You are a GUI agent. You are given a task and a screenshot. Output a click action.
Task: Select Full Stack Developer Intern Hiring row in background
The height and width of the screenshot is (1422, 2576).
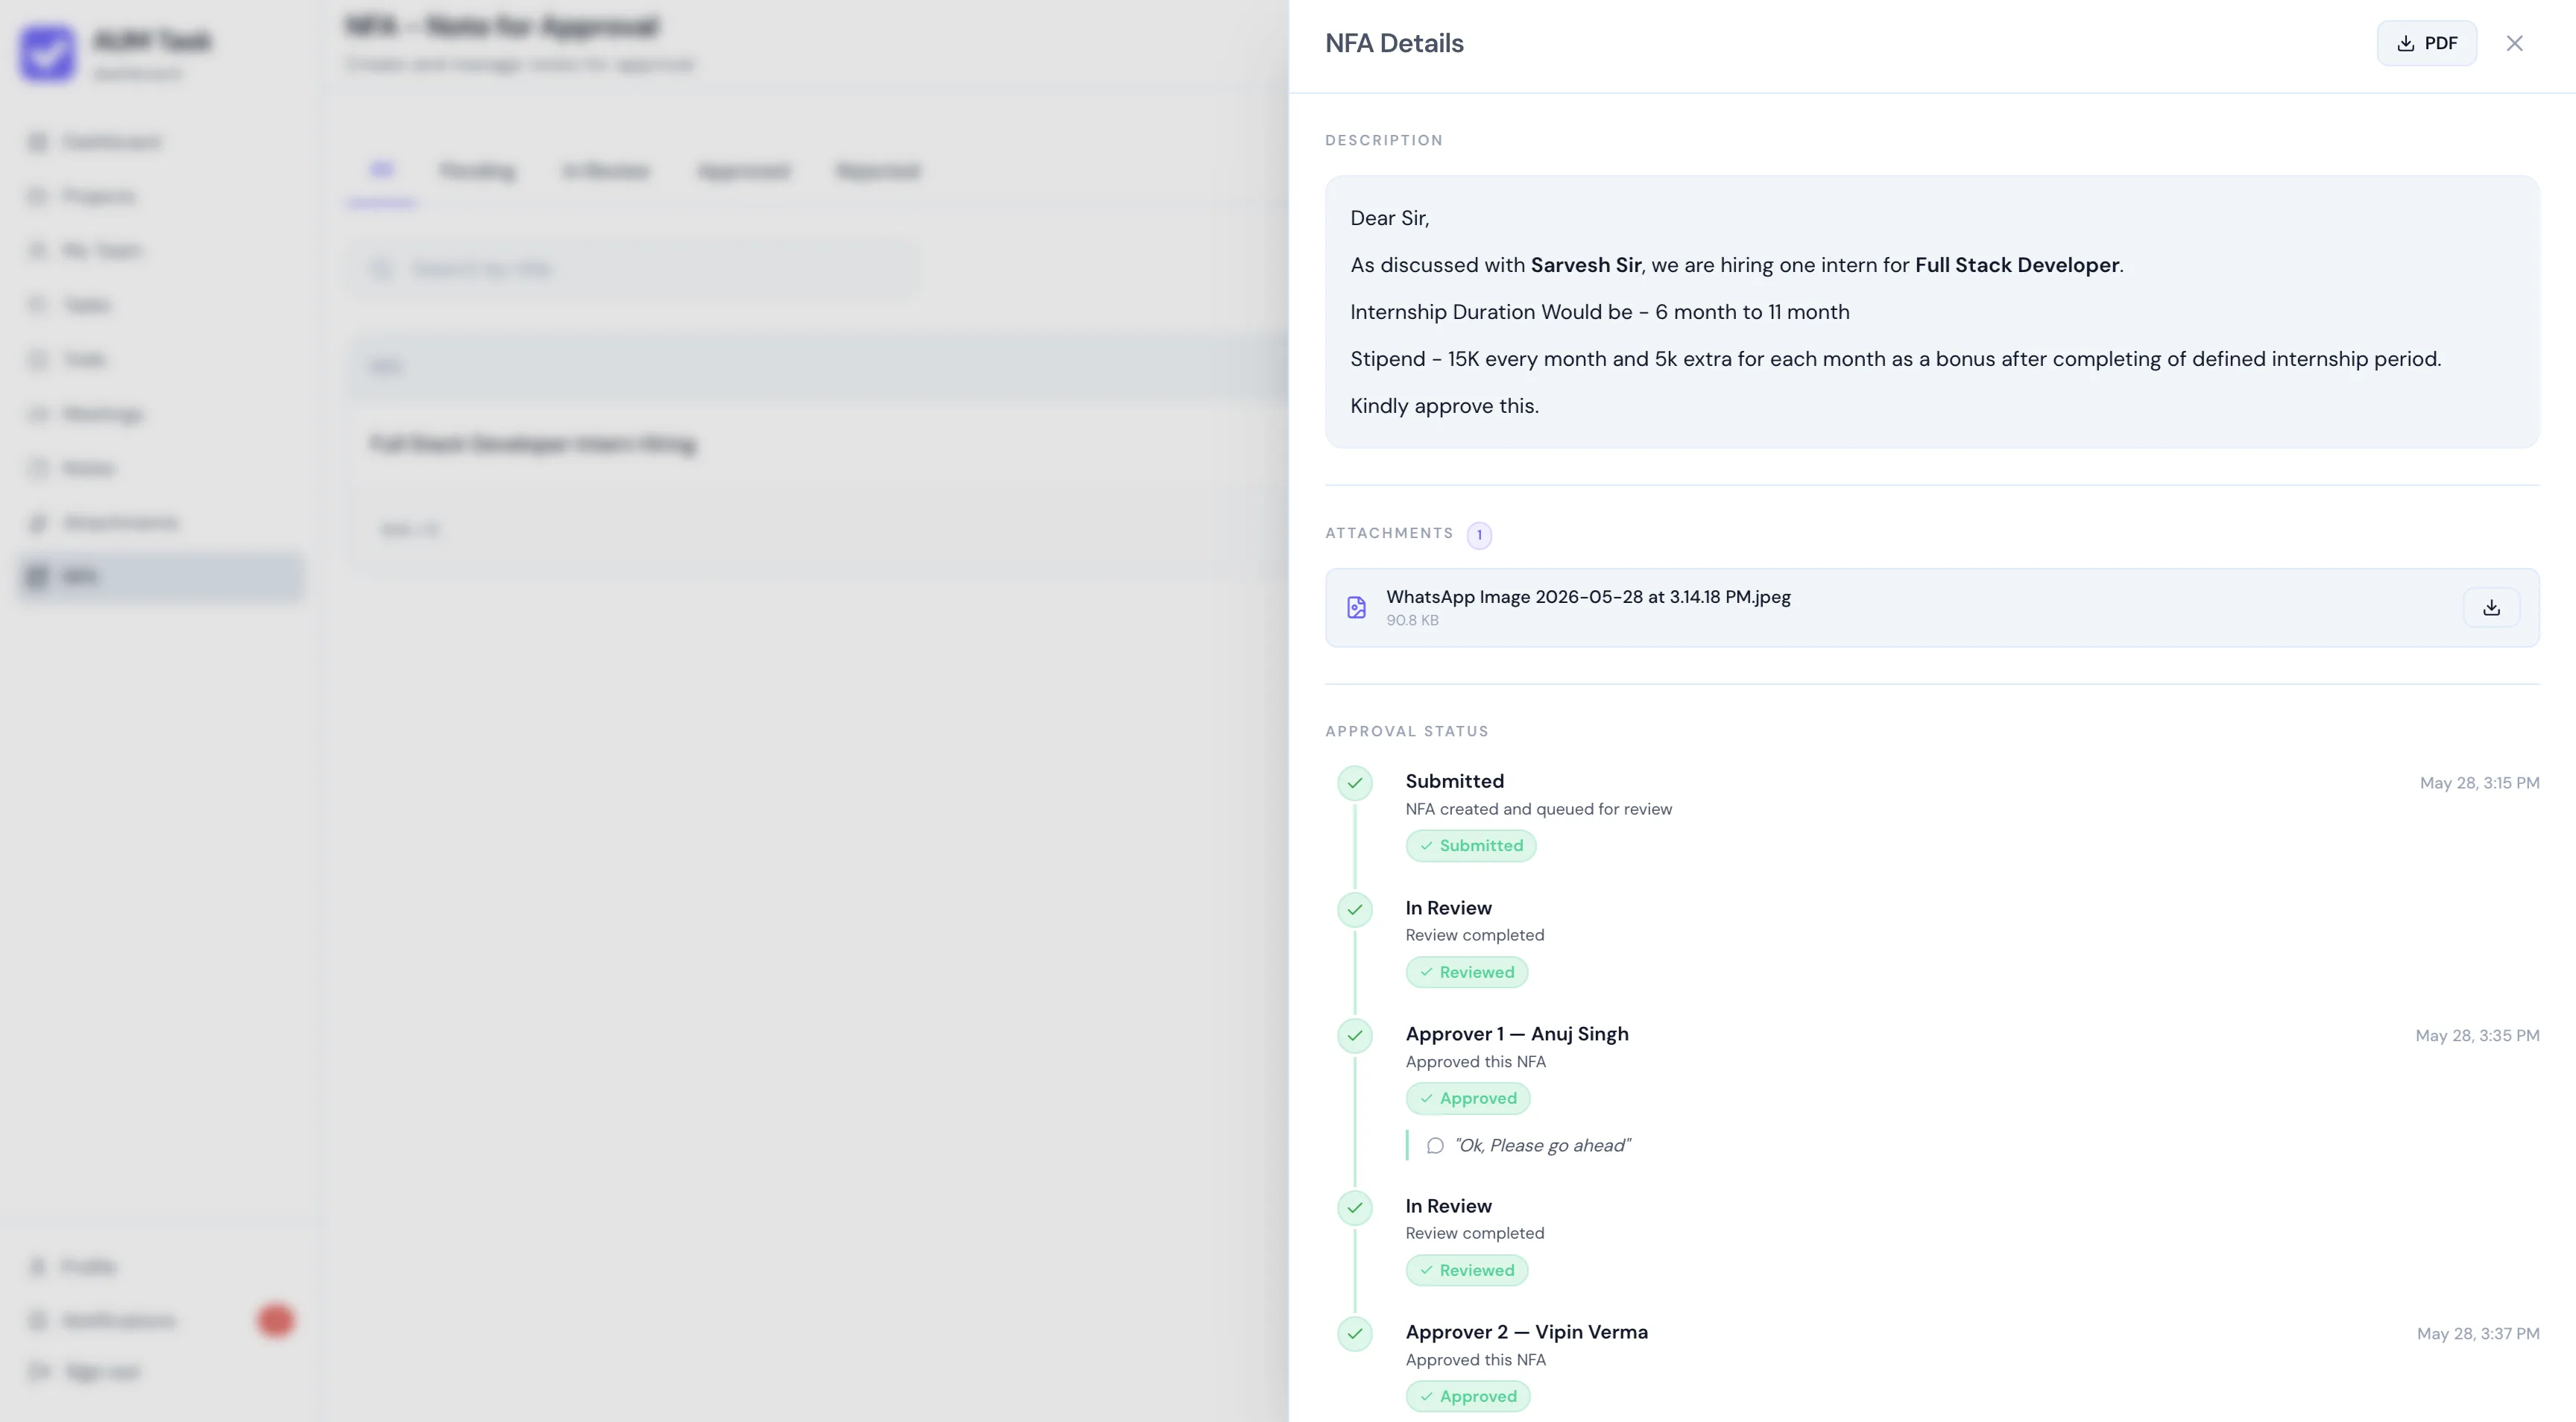click(x=818, y=444)
